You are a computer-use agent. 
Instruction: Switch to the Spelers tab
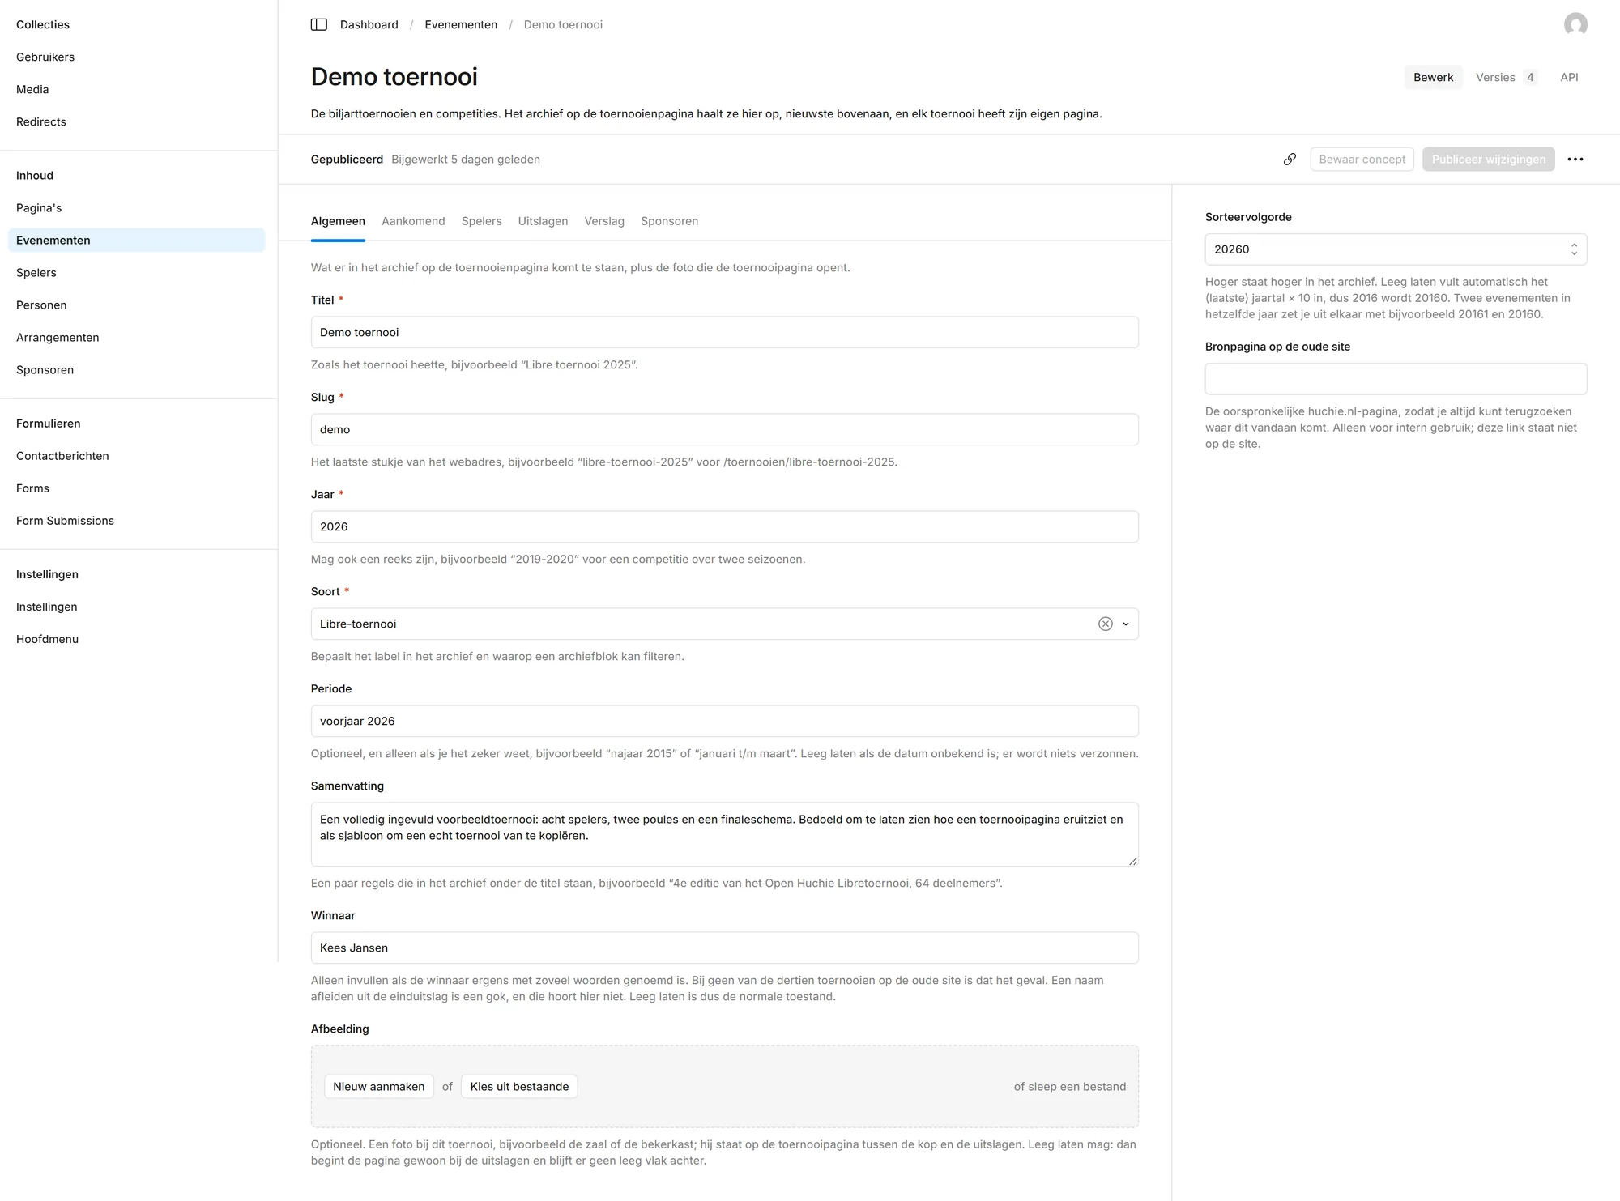point(481,221)
